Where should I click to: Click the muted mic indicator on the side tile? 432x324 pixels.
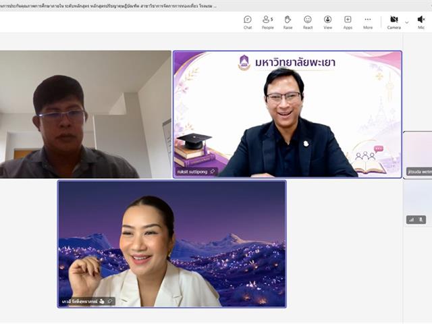421,219
